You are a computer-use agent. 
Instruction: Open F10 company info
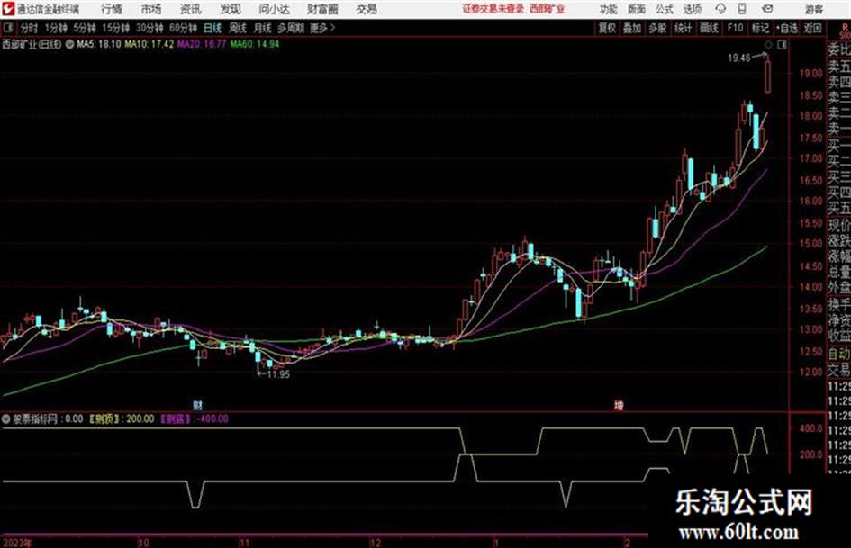click(735, 28)
